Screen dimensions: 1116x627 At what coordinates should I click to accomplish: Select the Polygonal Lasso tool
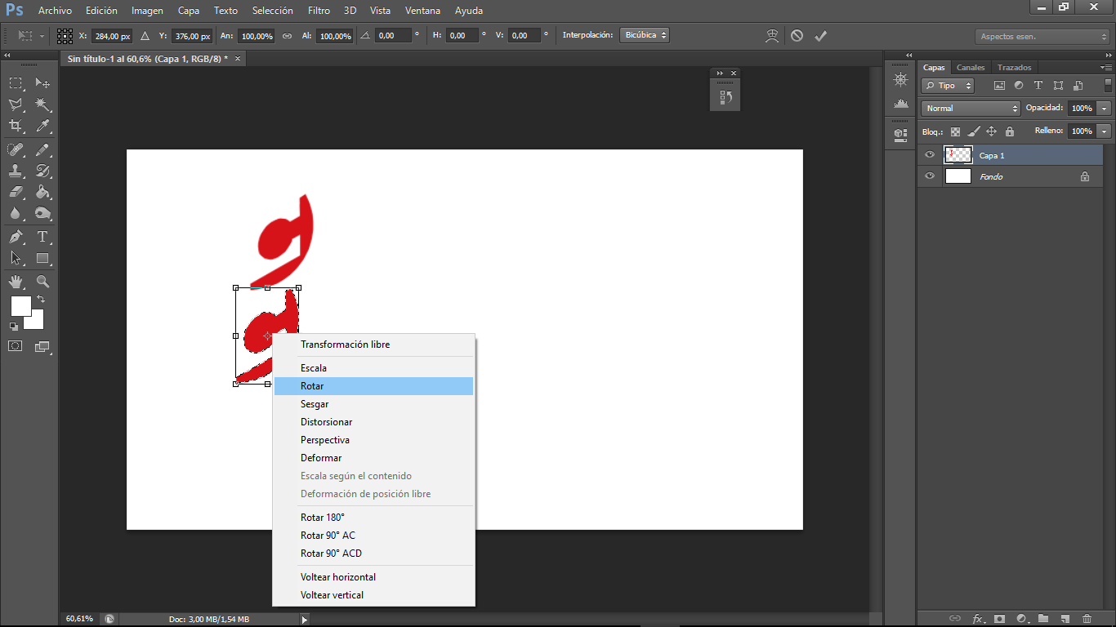coord(16,104)
